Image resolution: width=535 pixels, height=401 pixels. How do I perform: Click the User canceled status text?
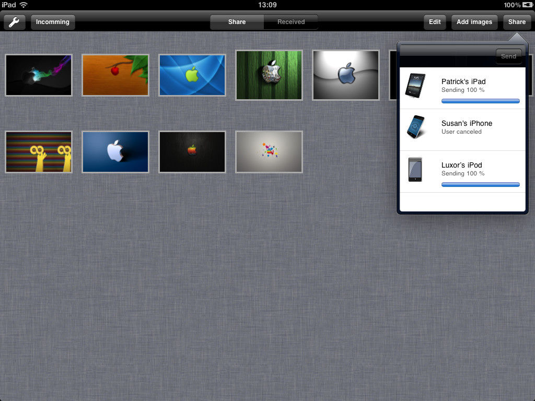coord(461,132)
